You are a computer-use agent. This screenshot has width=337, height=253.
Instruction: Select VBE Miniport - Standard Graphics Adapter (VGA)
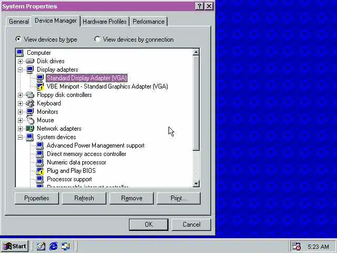(x=107, y=86)
